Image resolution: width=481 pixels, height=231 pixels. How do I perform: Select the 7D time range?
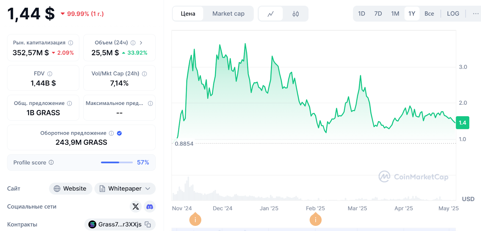pos(378,13)
